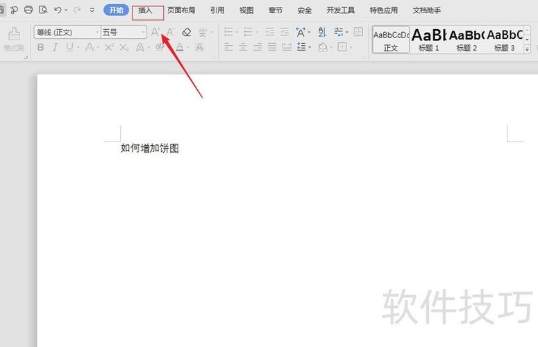538x347 pixels.
Task: Center align the text
Action: pyautogui.click(x=243, y=47)
